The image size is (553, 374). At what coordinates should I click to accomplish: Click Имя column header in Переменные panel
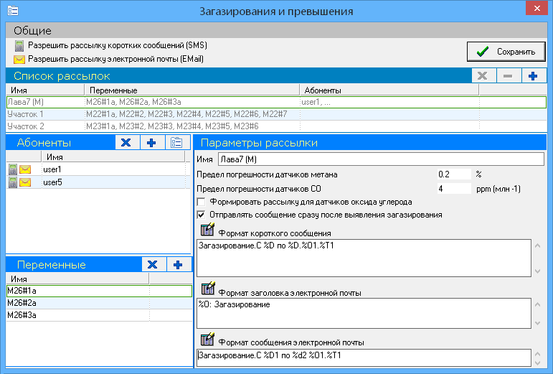pos(77,279)
